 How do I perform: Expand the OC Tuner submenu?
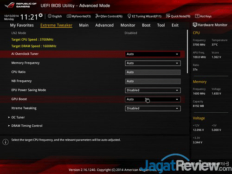tap(18, 117)
